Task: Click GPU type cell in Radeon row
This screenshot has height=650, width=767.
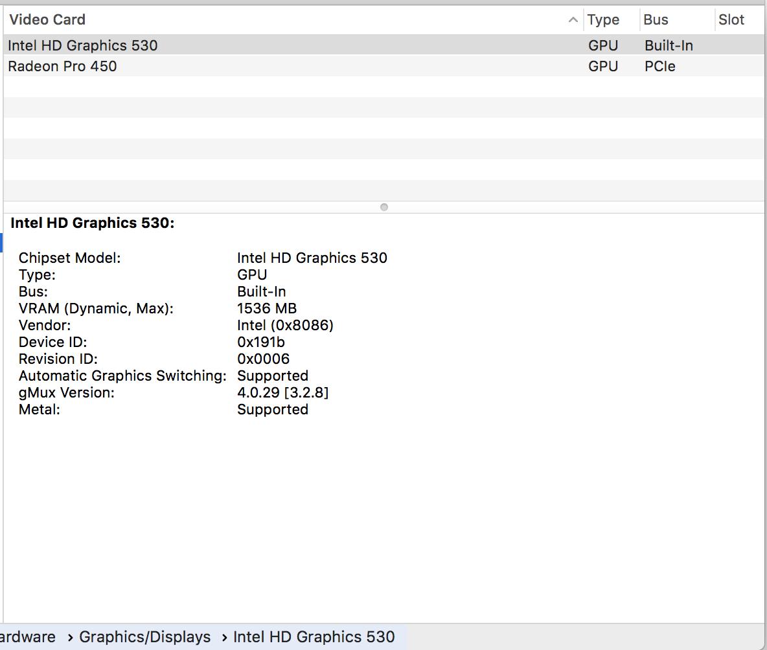Action: pyautogui.click(x=603, y=66)
